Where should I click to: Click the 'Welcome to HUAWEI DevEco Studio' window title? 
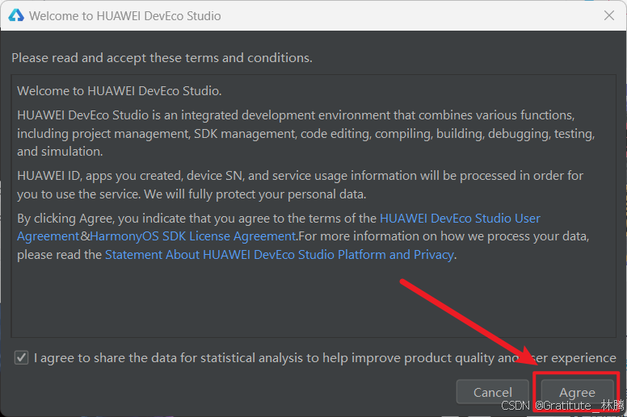124,16
